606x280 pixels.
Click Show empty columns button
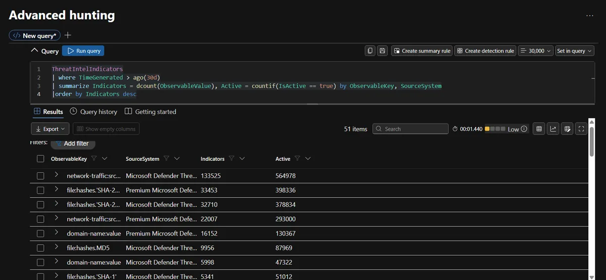click(106, 129)
